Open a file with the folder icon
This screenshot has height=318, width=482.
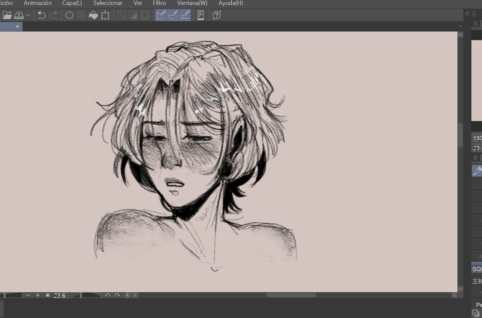(x=7, y=15)
